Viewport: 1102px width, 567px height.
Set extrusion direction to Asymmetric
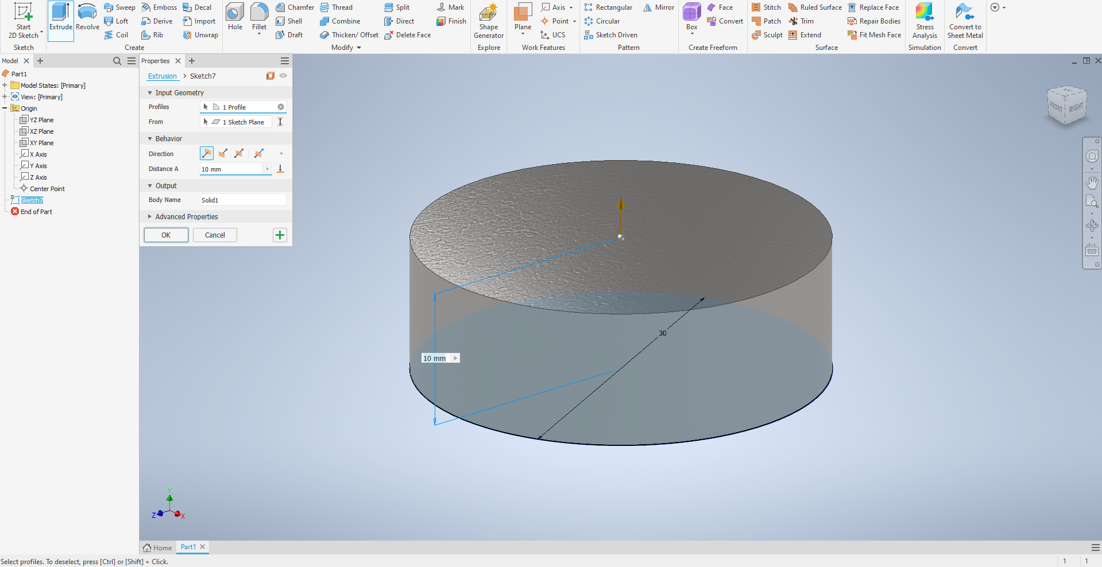[259, 153]
